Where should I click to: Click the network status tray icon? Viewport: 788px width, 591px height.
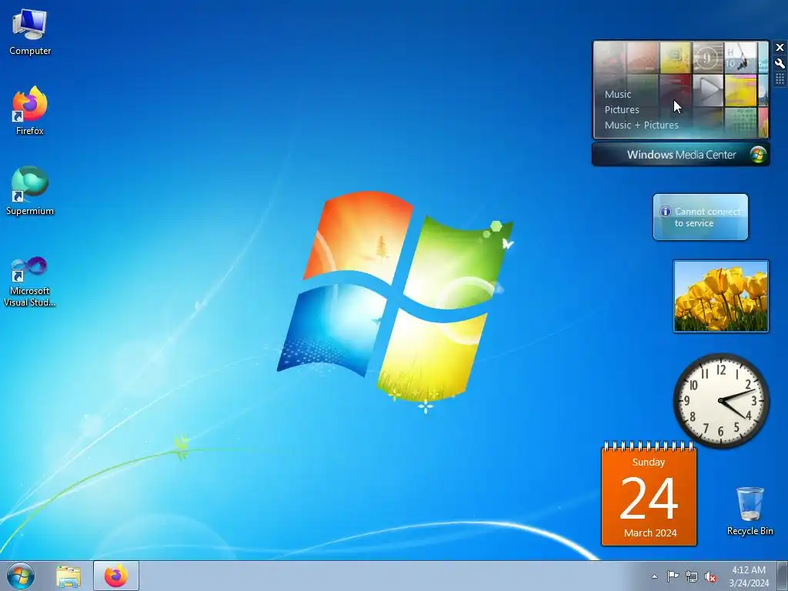tap(692, 576)
